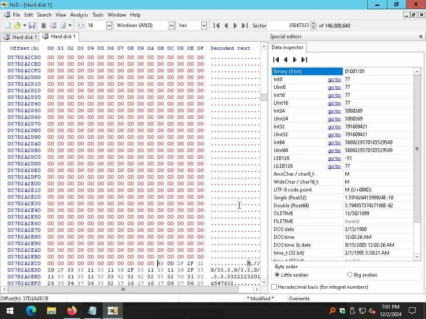Click Windows Security shield tray icon
The width and height of the screenshot is (426, 319).
point(342,311)
